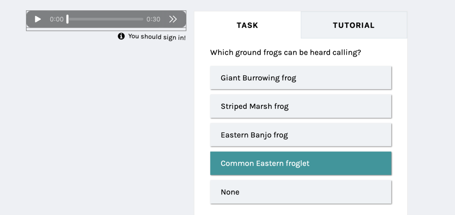Select the TASK tab

pos(247,25)
